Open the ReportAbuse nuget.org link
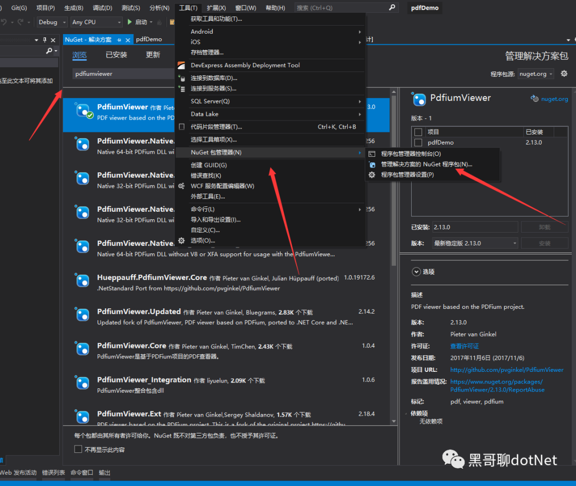Image resolution: width=576 pixels, height=486 pixels. point(498,386)
